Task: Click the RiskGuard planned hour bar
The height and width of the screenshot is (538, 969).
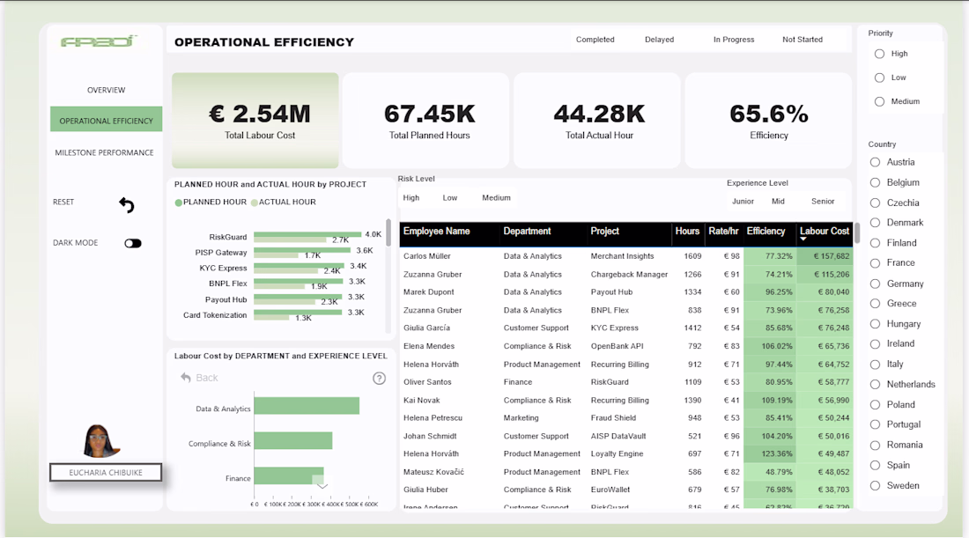Action: pos(307,234)
